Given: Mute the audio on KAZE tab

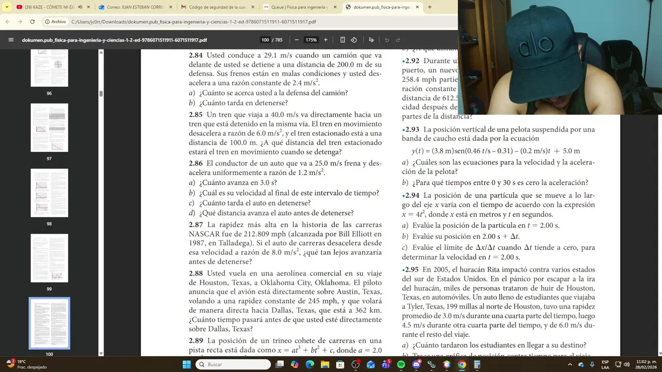Looking at the screenshot, I should tap(80, 7).
